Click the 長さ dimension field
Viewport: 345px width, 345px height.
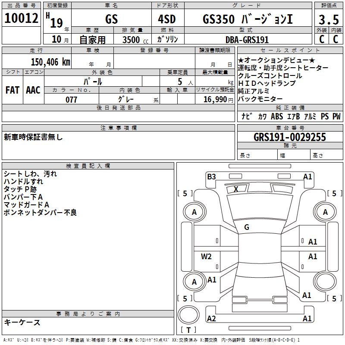coord(257,155)
